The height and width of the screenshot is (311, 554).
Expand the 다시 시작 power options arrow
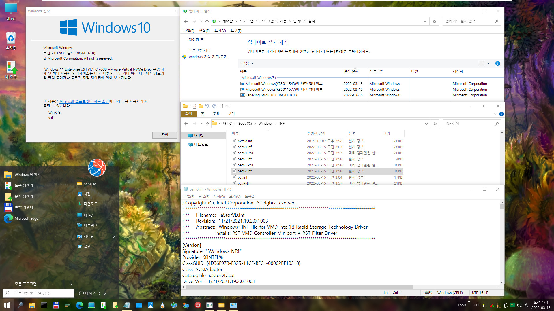tap(105, 293)
